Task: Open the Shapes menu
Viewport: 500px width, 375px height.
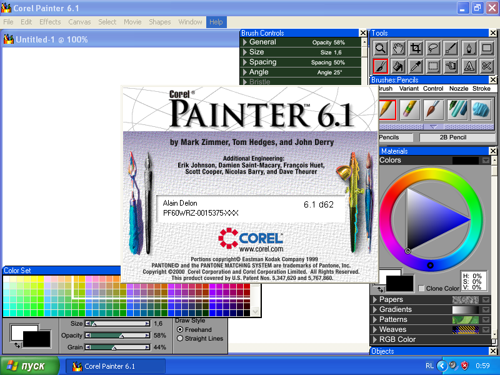Action: click(160, 22)
